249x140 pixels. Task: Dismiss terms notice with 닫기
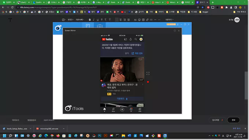click(127, 54)
